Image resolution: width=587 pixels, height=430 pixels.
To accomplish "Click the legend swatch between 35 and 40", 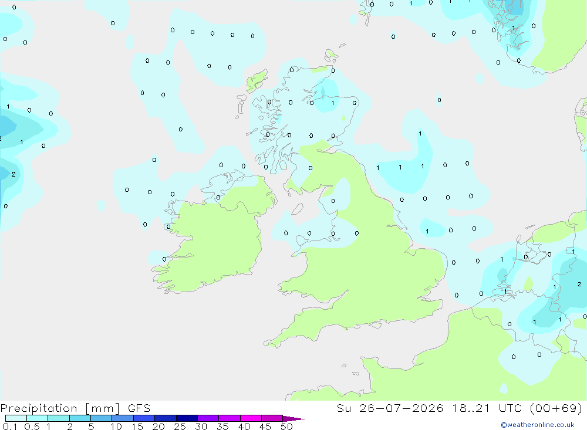I will click(230, 418).
